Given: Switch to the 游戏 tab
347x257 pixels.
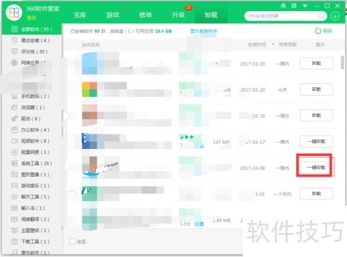Looking at the screenshot, I should [x=112, y=15].
